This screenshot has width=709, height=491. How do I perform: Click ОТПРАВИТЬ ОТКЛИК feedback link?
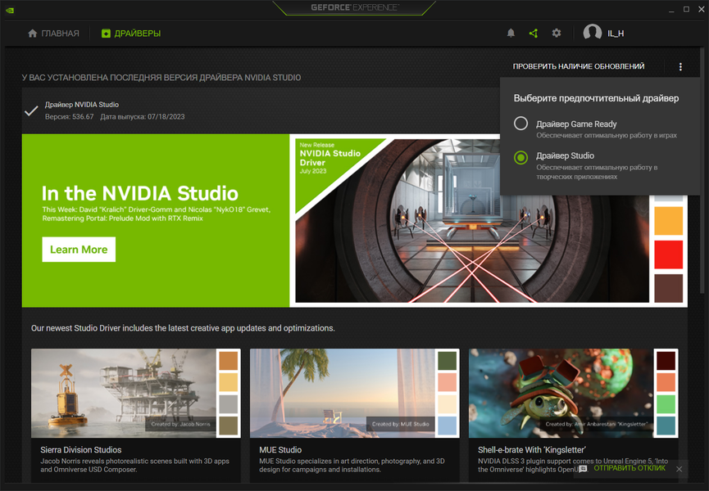[x=629, y=468]
